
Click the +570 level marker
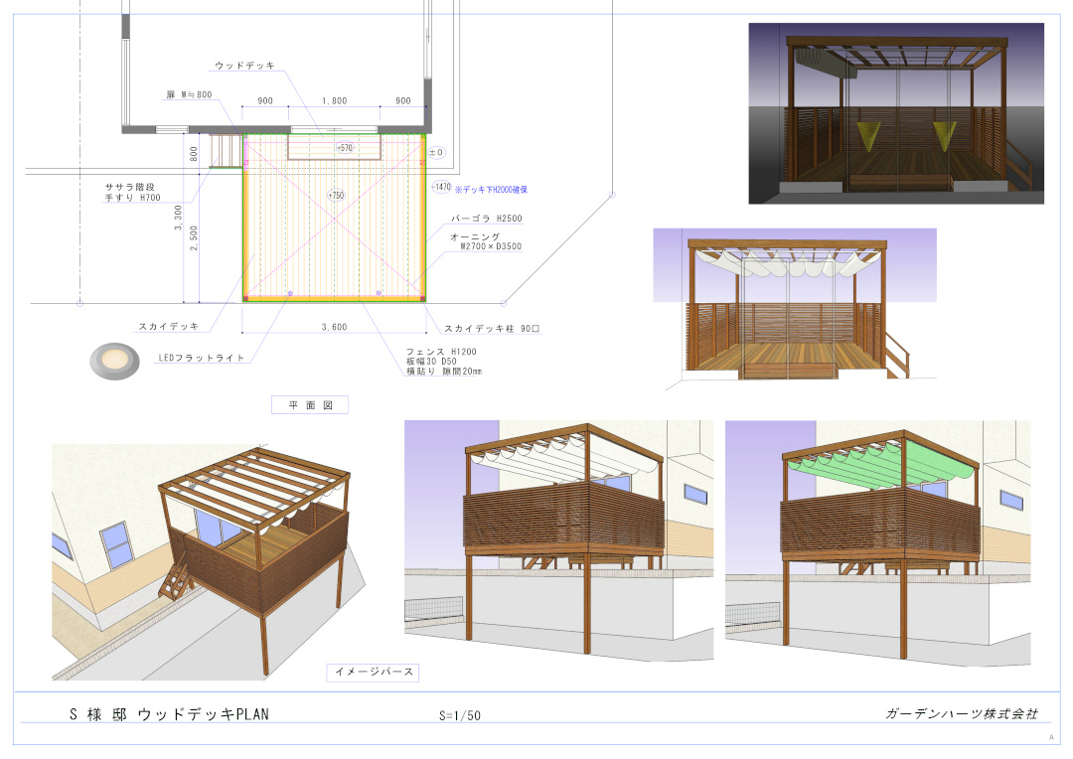(x=344, y=148)
